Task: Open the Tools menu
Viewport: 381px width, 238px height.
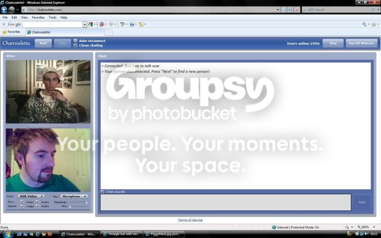Action: pyautogui.click(x=52, y=17)
